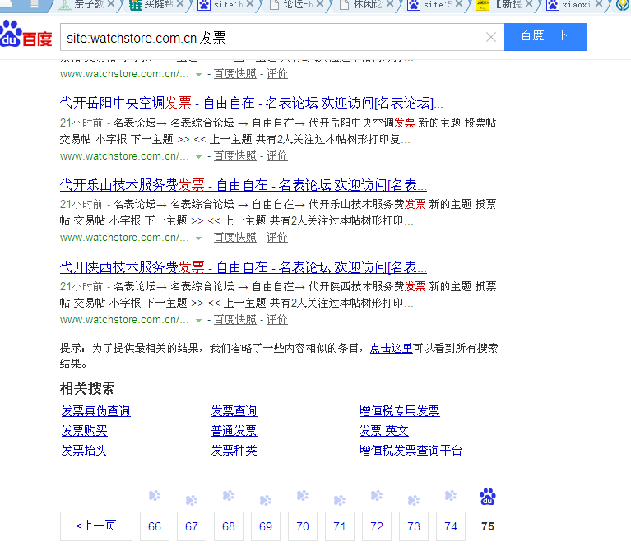Image resolution: width=631 pixels, height=551 pixels.
Task: Expand dropdown arrow under 陕西技术服务费 result
Action: (198, 320)
